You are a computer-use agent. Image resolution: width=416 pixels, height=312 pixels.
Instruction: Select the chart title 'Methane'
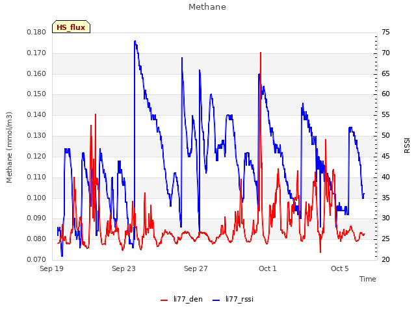207,7
